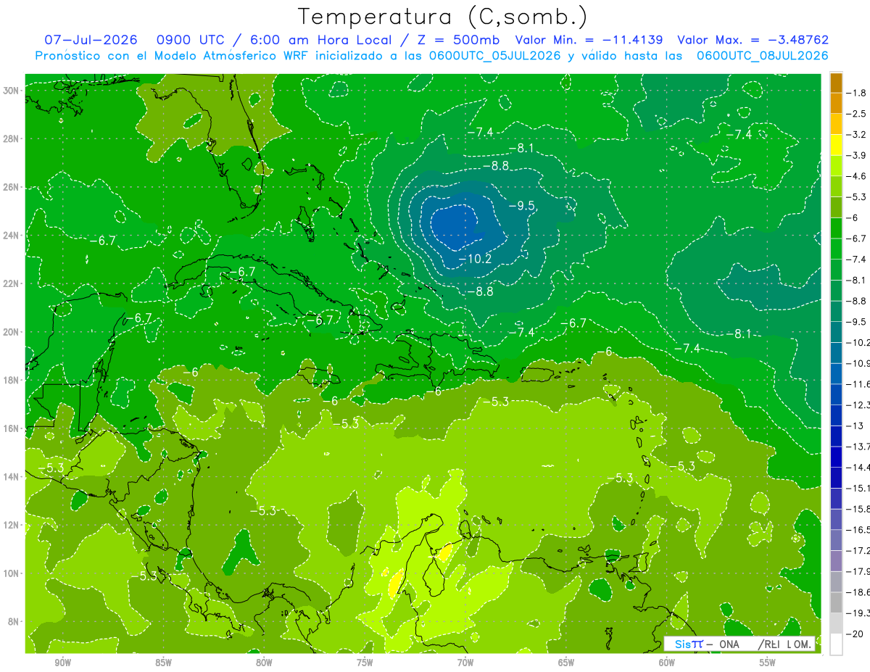Click "Valor Min. = -11.4139" text
The height and width of the screenshot is (672, 870).
pos(589,40)
